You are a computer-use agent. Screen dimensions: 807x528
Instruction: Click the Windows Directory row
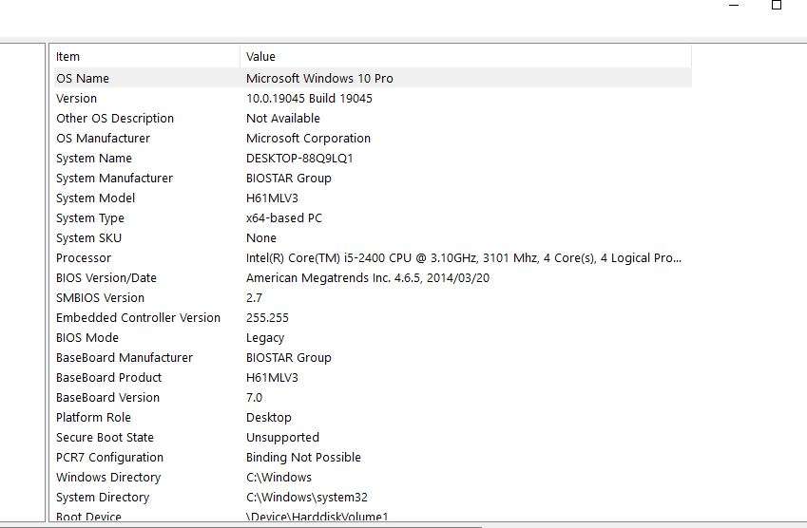click(108, 478)
